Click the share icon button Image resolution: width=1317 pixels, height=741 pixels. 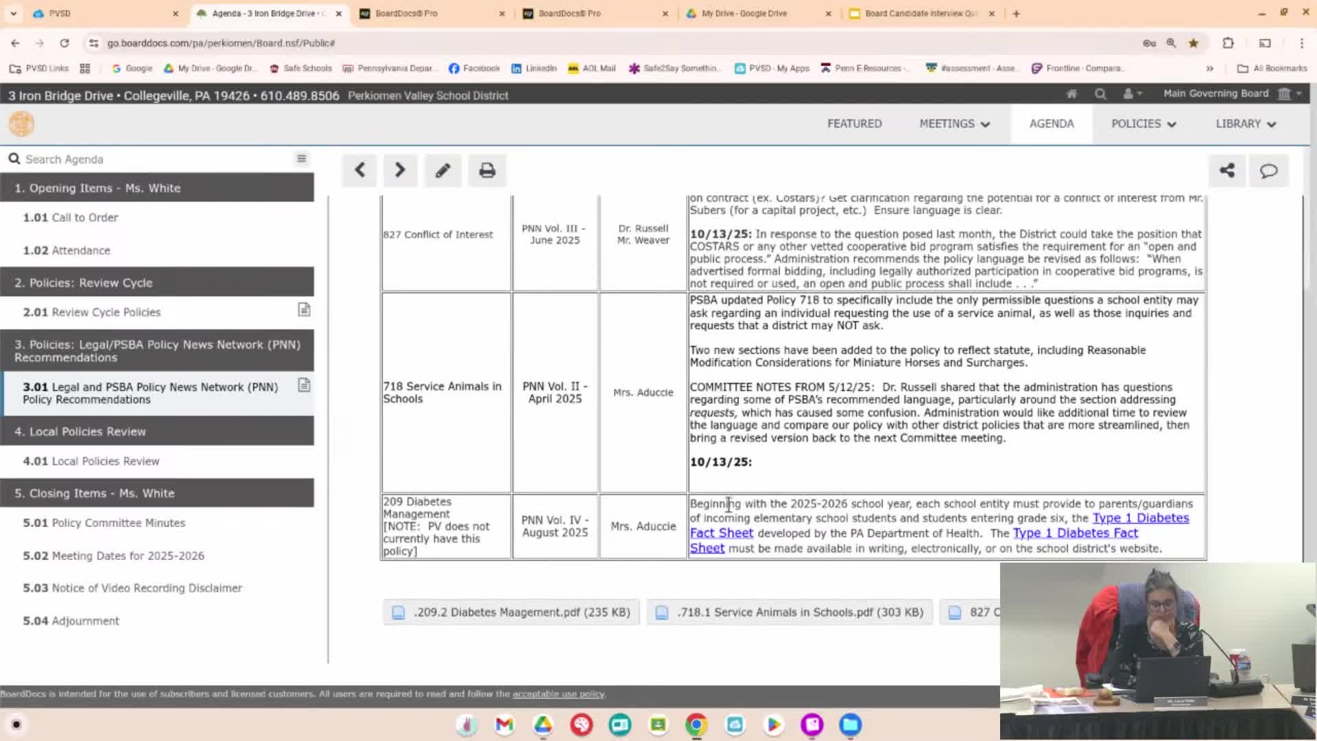[x=1227, y=170]
